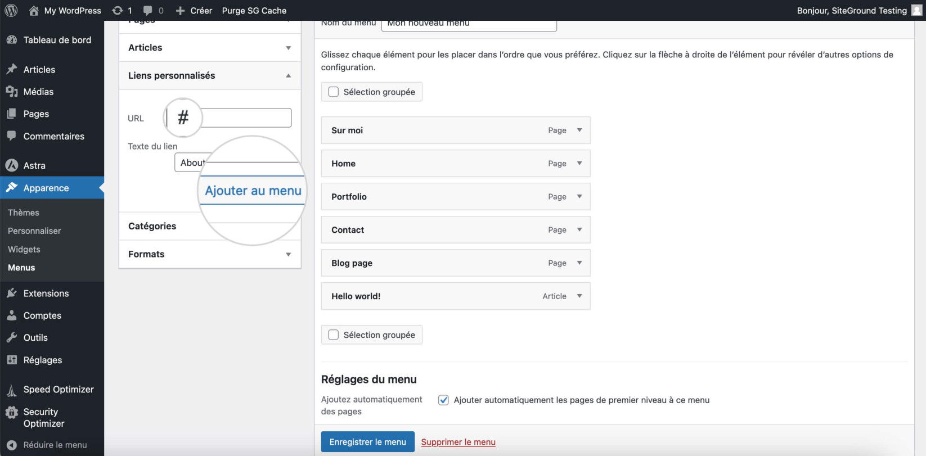Open Comptes in the admin sidebar
Image resolution: width=926 pixels, height=456 pixels.
point(42,315)
